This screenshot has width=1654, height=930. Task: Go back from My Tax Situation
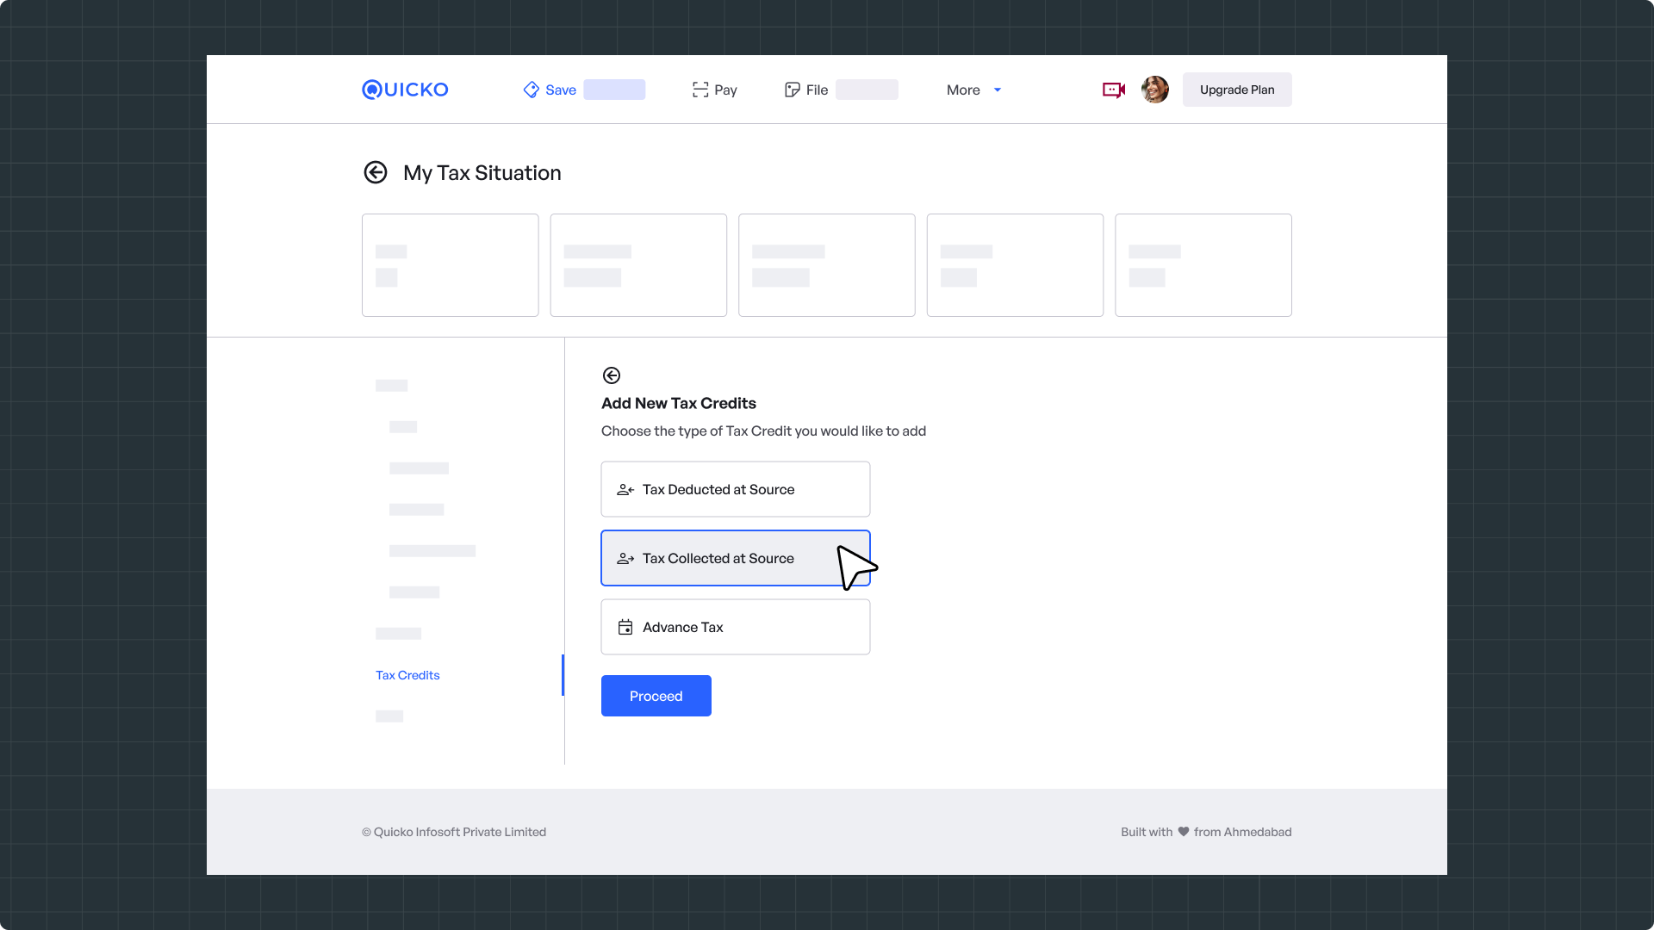[x=376, y=172]
